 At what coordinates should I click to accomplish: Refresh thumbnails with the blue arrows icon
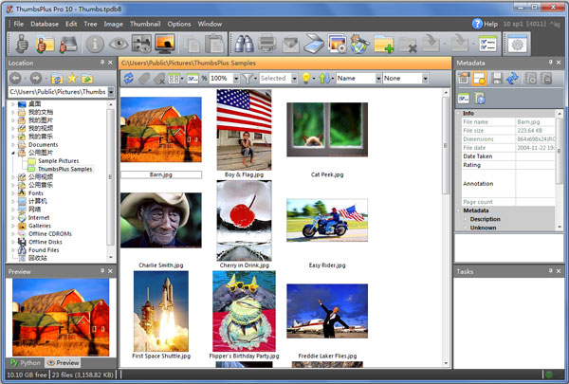click(128, 79)
